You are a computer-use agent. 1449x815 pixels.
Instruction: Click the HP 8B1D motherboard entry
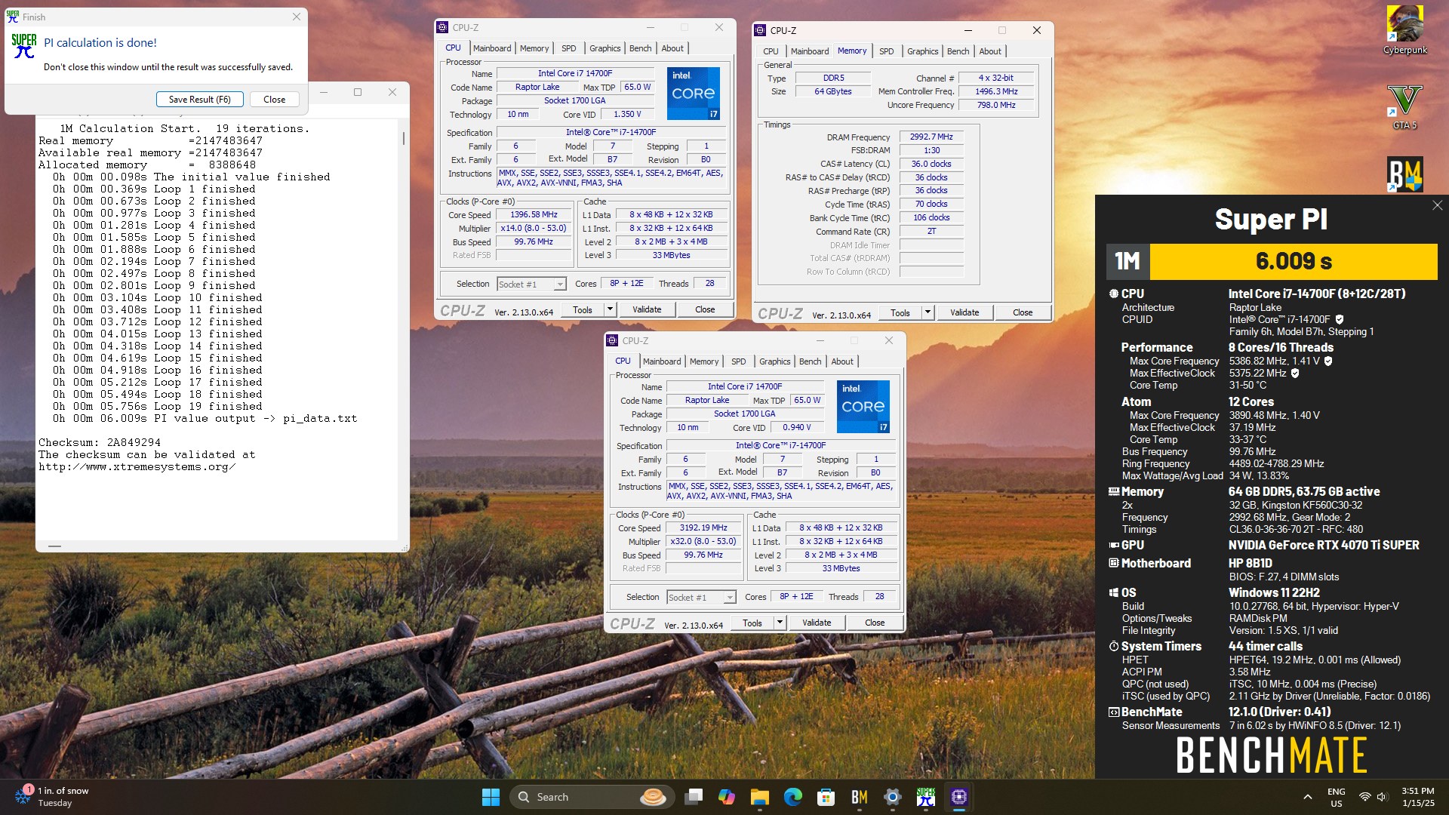tap(1250, 563)
